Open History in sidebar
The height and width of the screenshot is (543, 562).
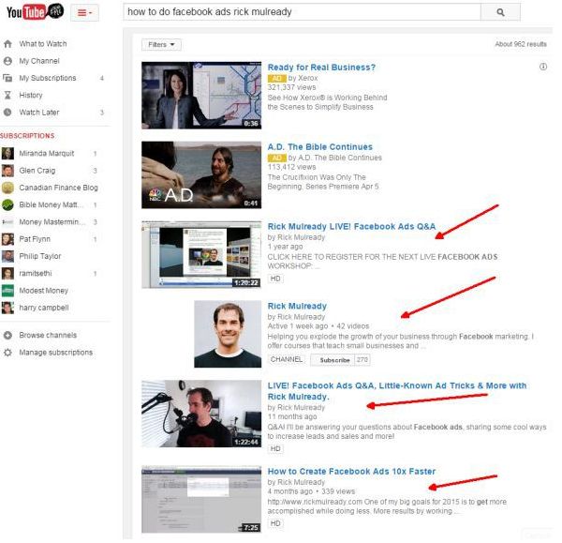tap(31, 95)
